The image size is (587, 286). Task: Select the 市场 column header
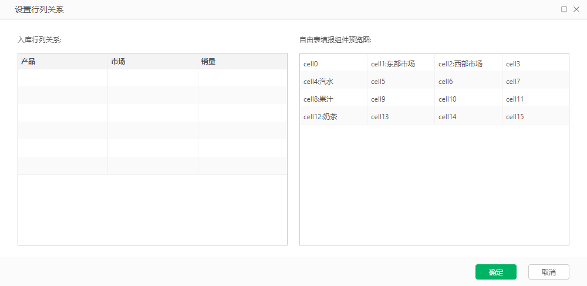click(x=153, y=62)
